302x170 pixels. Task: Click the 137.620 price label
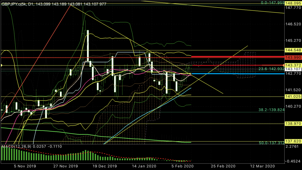click(x=293, y=141)
